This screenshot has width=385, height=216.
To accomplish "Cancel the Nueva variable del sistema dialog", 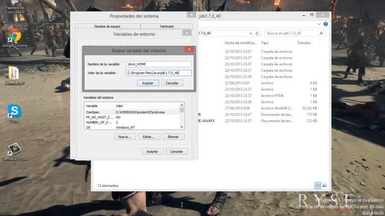I will point(172,83).
